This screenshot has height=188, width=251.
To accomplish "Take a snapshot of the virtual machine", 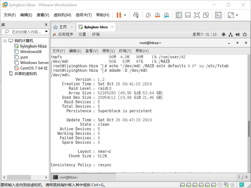I will 148,15.
